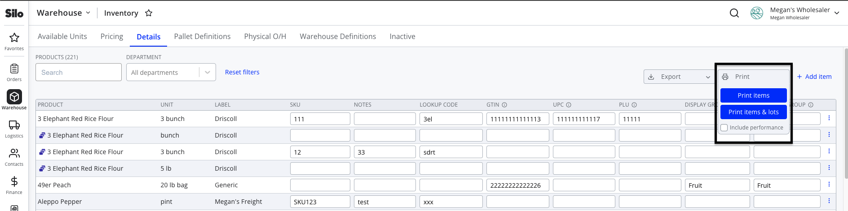Click the GTIN column info icon
This screenshot has height=211, width=848.
[504, 105]
